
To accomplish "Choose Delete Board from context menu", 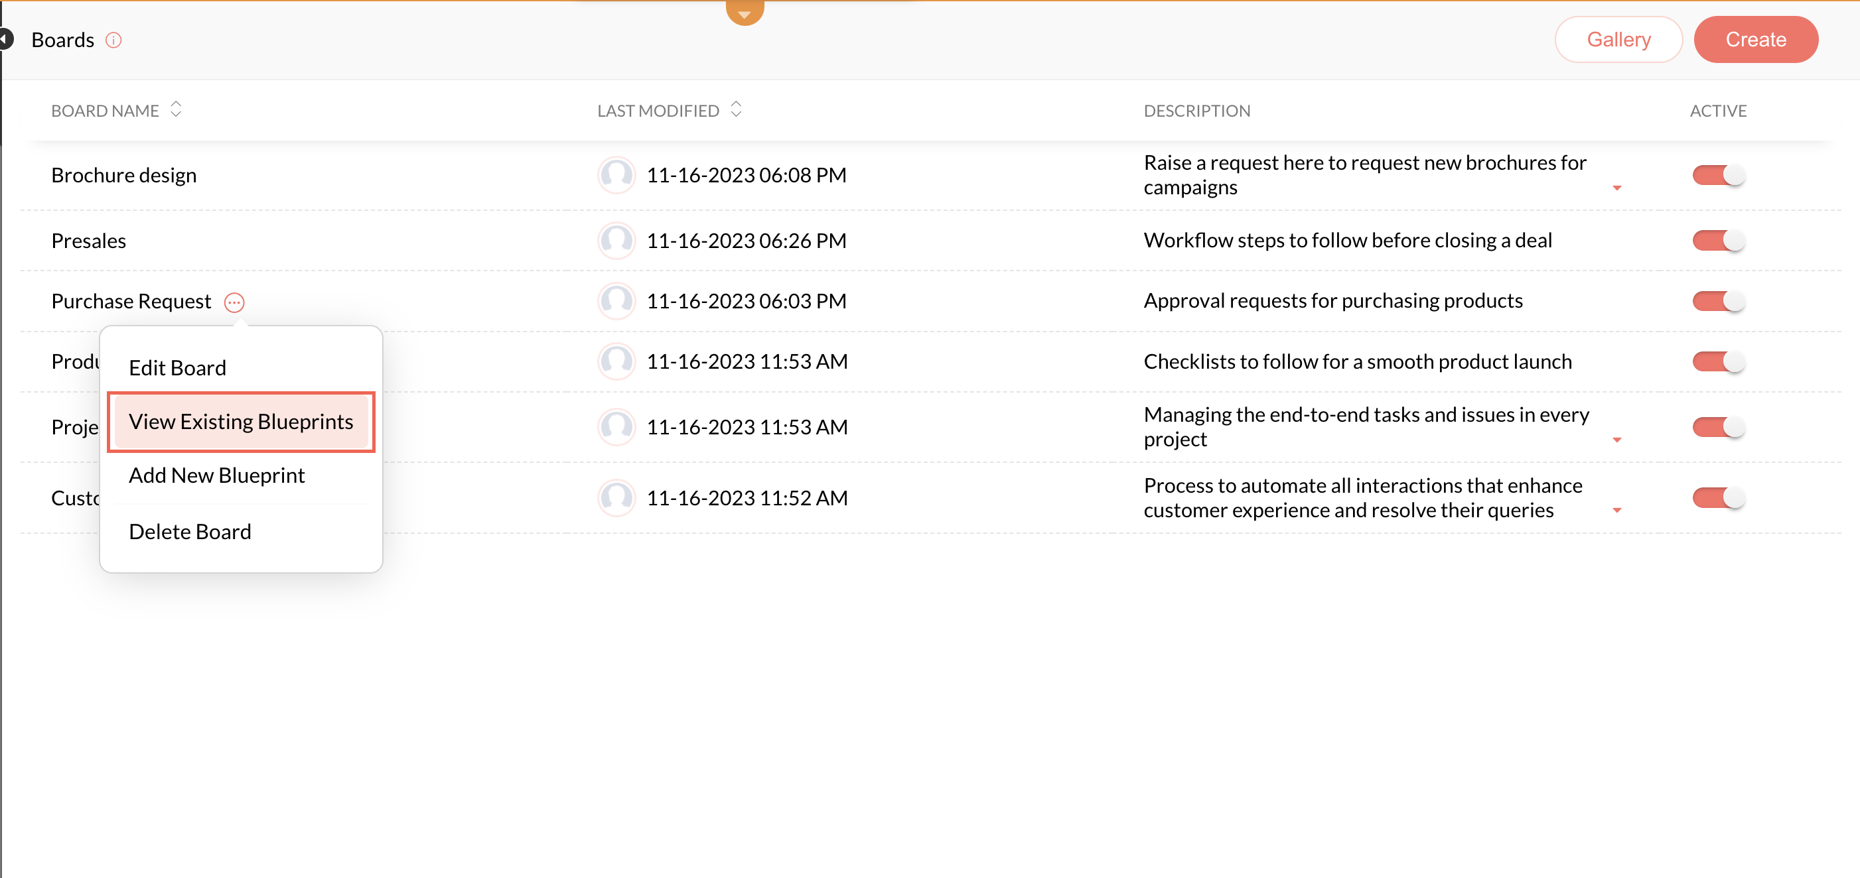I will tap(190, 532).
